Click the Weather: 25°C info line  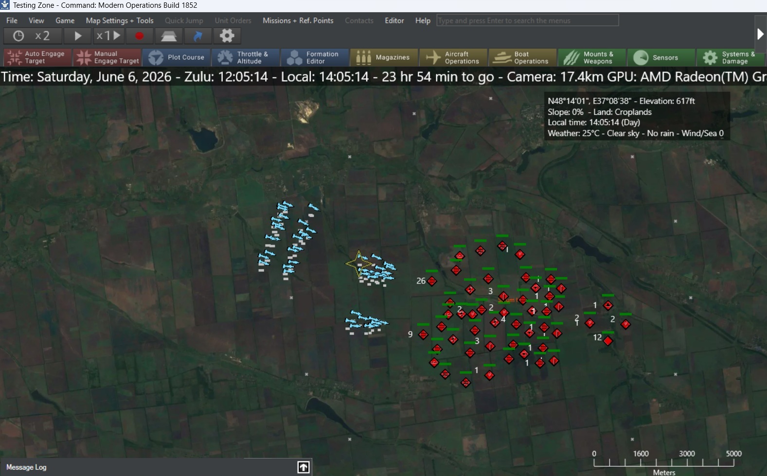click(x=636, y=133)
